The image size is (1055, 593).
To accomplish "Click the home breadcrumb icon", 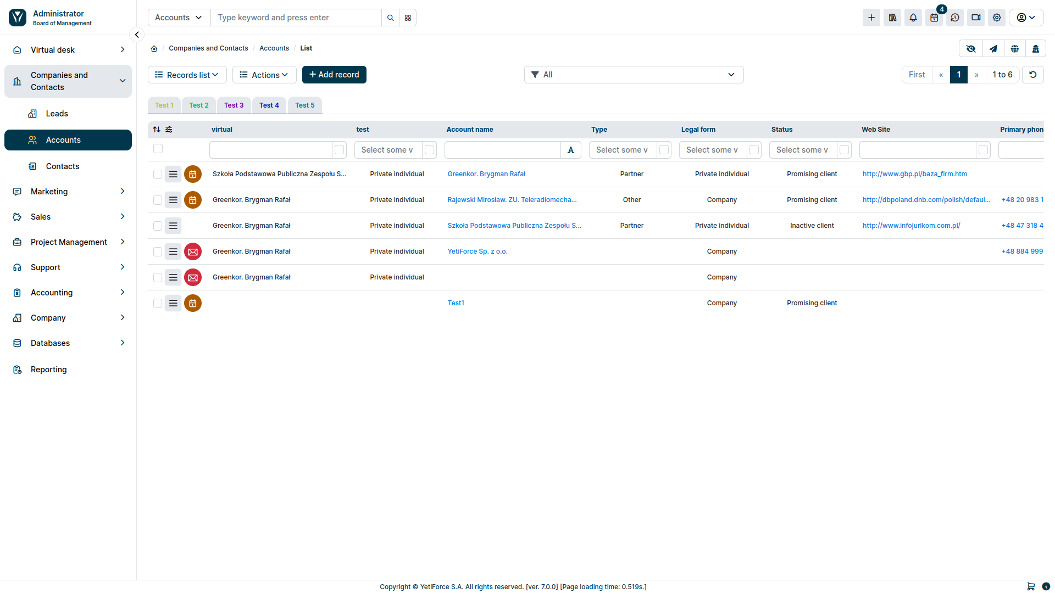I will pyautogui.click(x=154, y=48).
